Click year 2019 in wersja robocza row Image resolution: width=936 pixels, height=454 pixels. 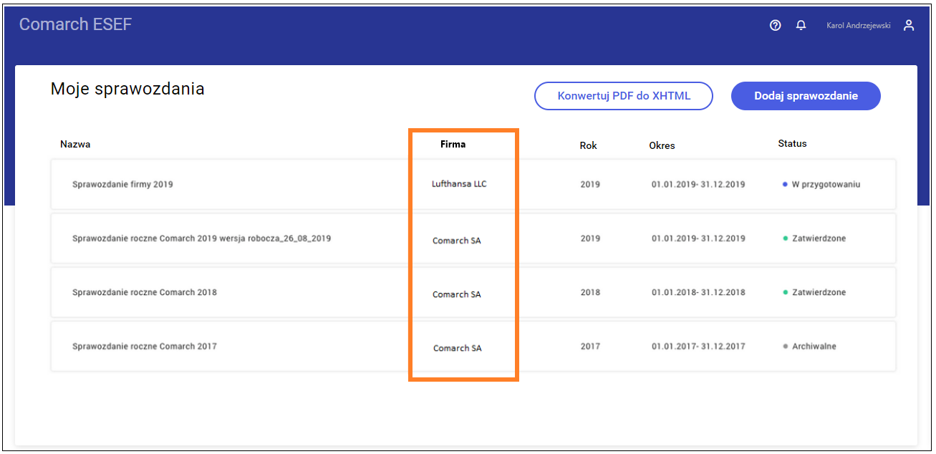click(x=590, y=238)
